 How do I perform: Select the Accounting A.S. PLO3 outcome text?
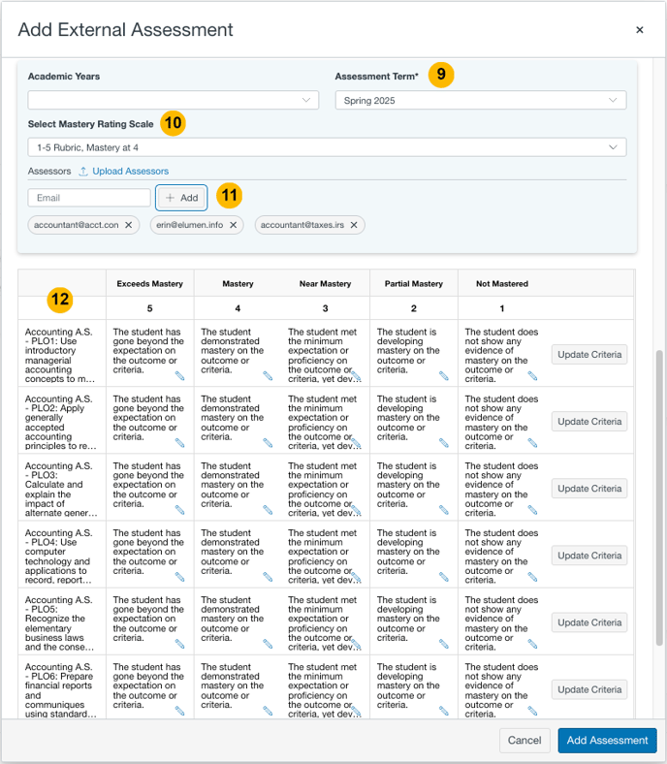tap(61, 490)
